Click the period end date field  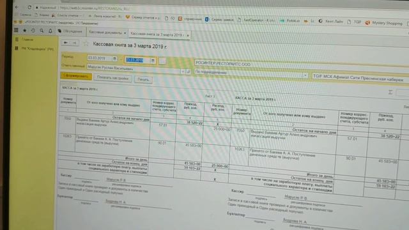pos(137,60)
